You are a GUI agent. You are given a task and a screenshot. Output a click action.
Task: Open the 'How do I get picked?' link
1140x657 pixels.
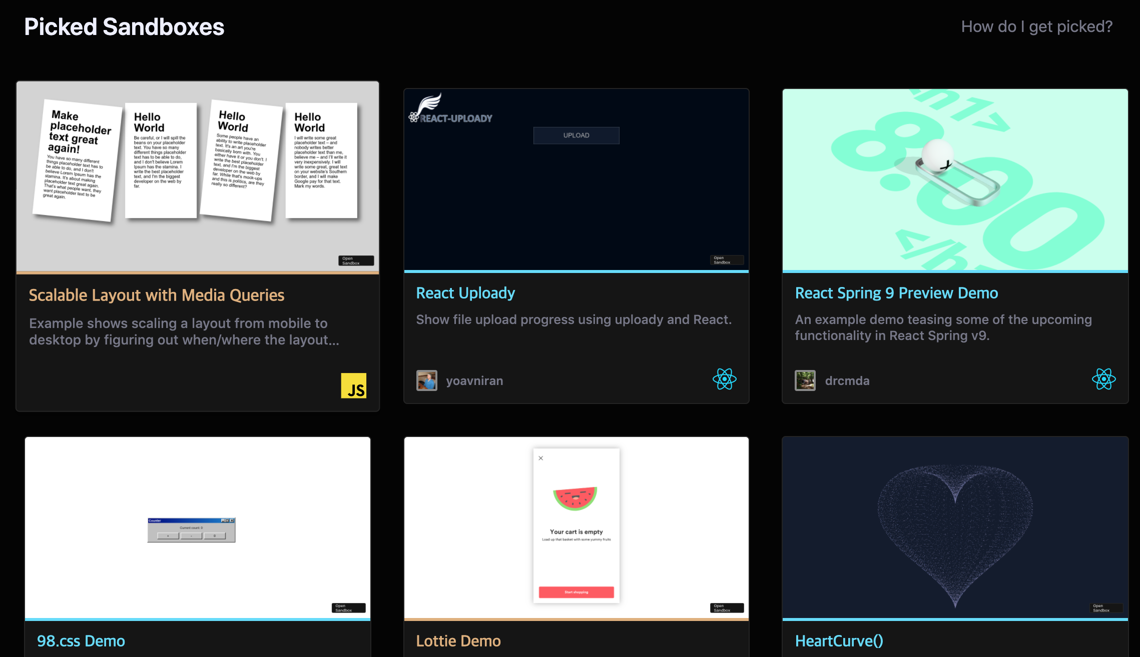(x=1036, y=26)
